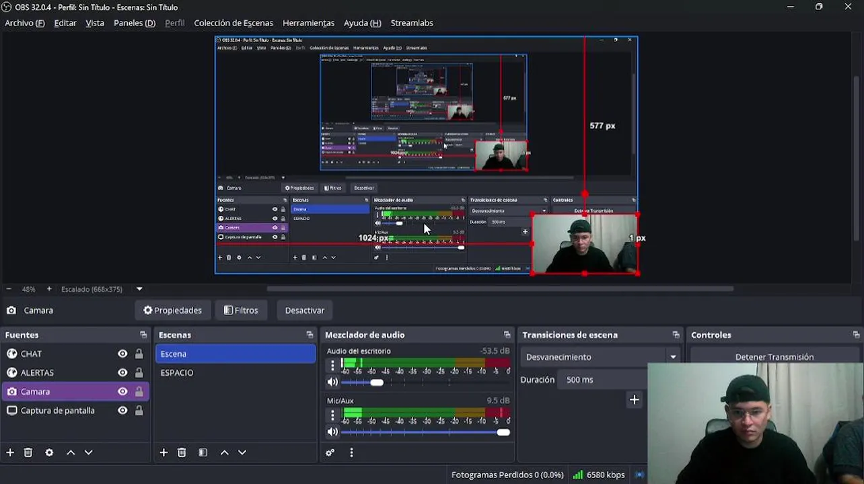Open options dots for Audio del escritorio
The width and height of the screenshot is (864, 484).
332,365
